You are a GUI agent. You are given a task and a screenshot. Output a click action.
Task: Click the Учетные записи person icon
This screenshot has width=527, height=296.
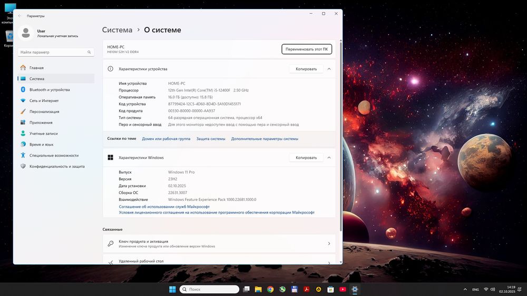point(23,134)
